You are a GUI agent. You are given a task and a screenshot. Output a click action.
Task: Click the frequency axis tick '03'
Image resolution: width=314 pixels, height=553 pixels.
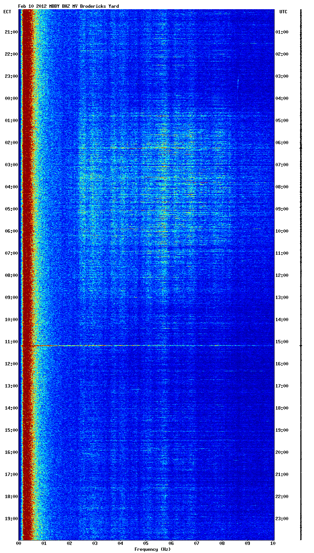95,543
